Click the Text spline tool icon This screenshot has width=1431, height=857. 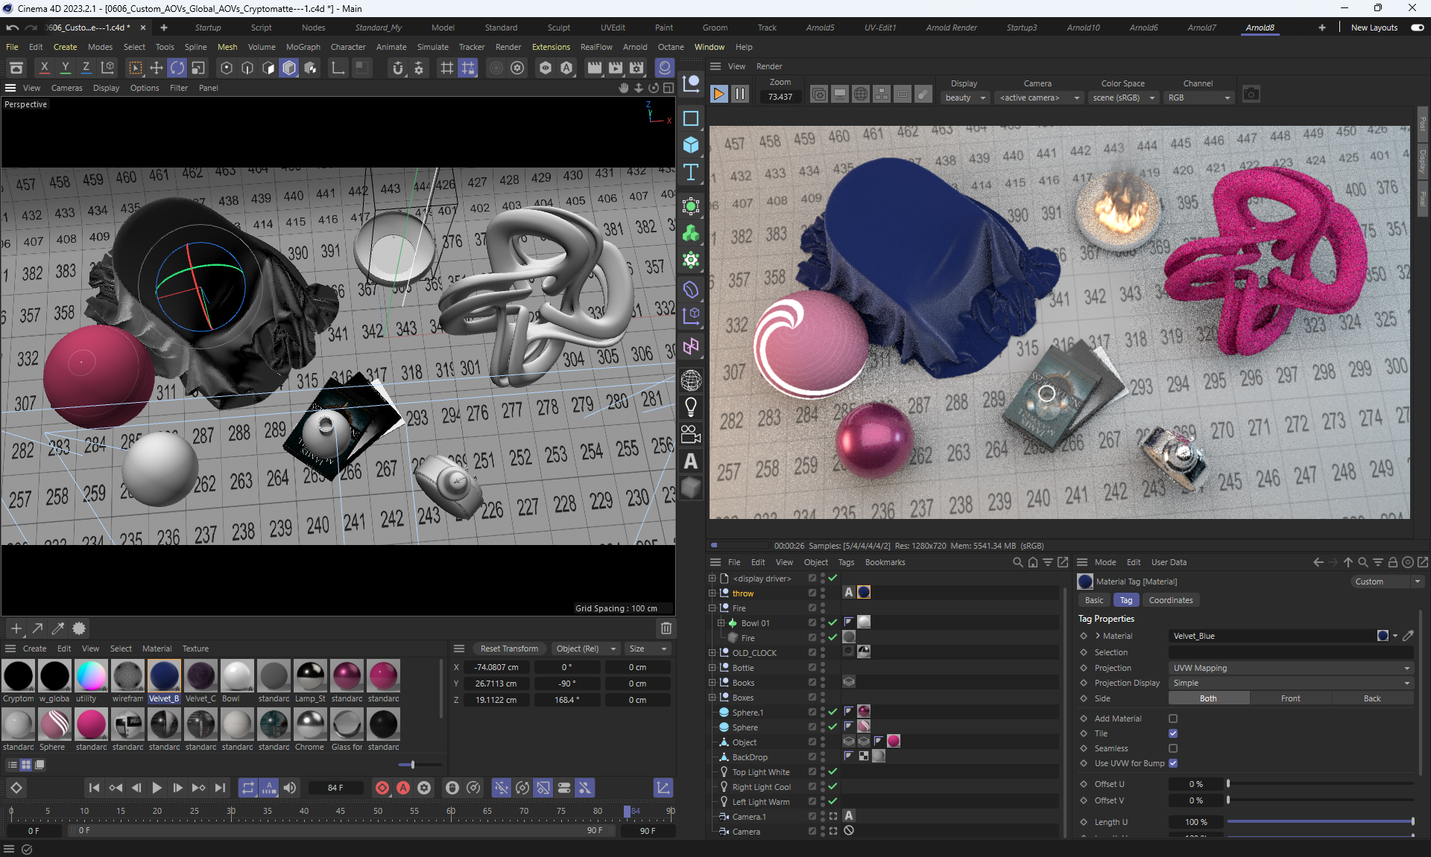pos(691,172)
